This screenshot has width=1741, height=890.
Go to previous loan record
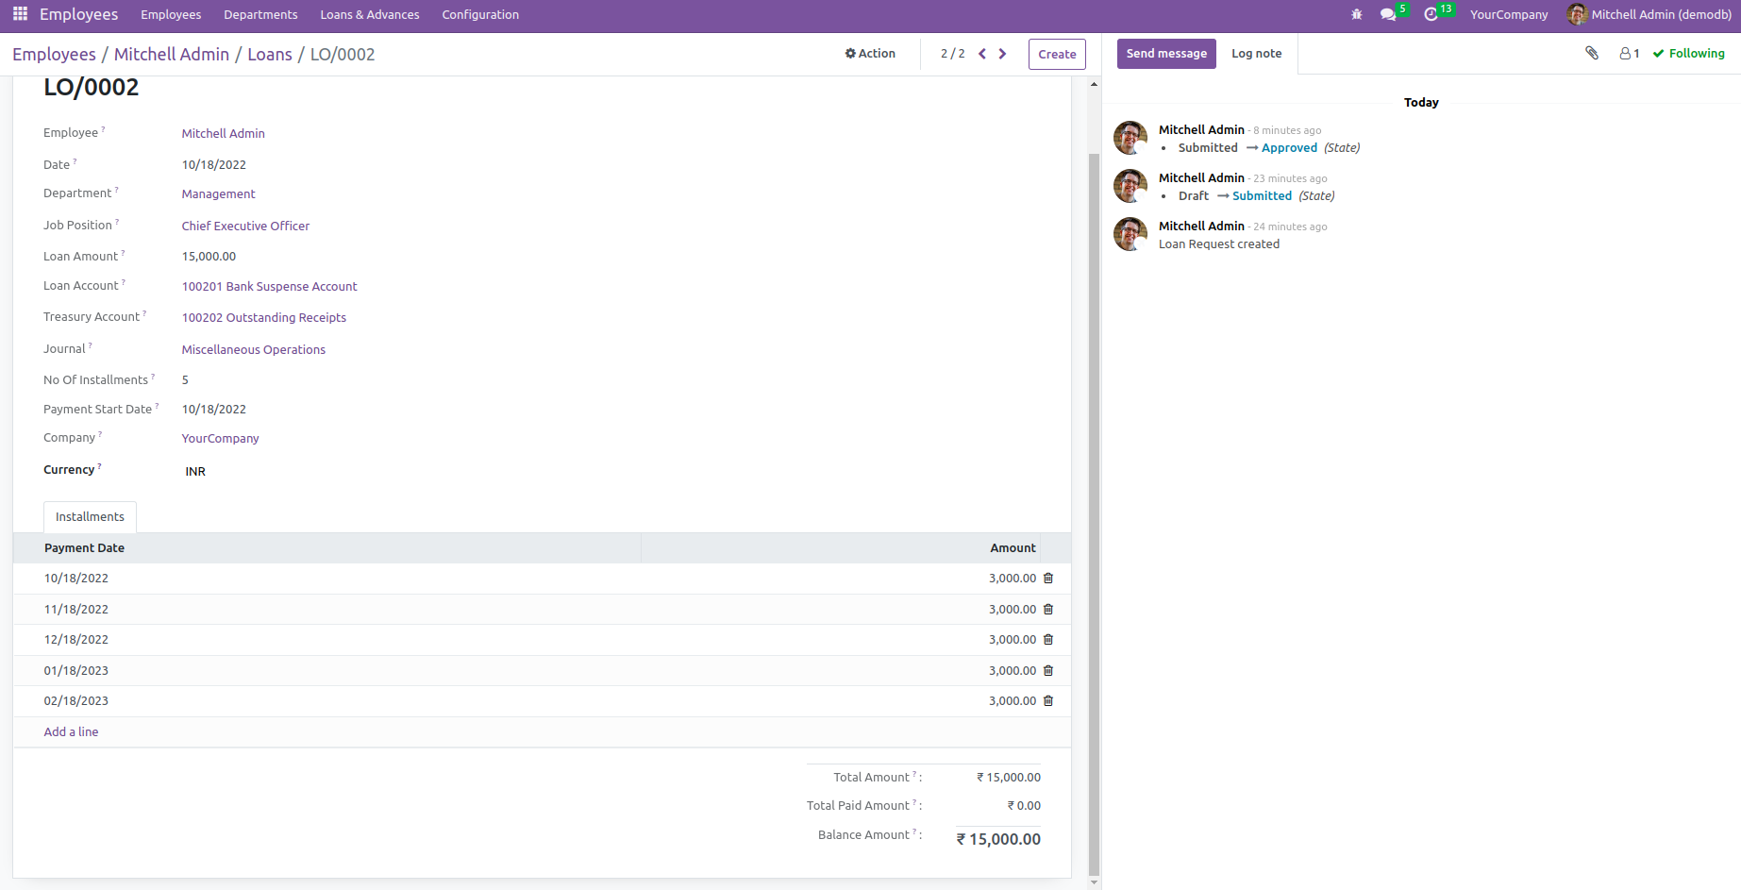click(x=982, y=54)
